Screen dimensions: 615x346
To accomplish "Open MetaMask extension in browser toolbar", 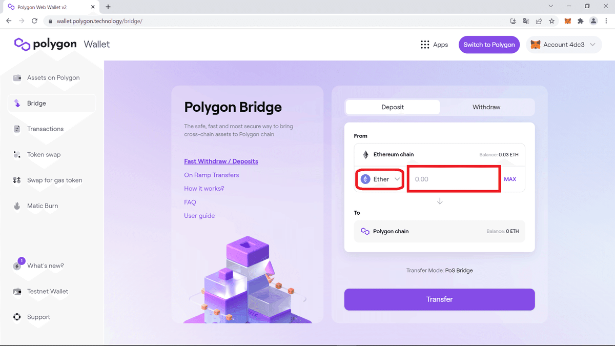I will click(x=568, y=21).
